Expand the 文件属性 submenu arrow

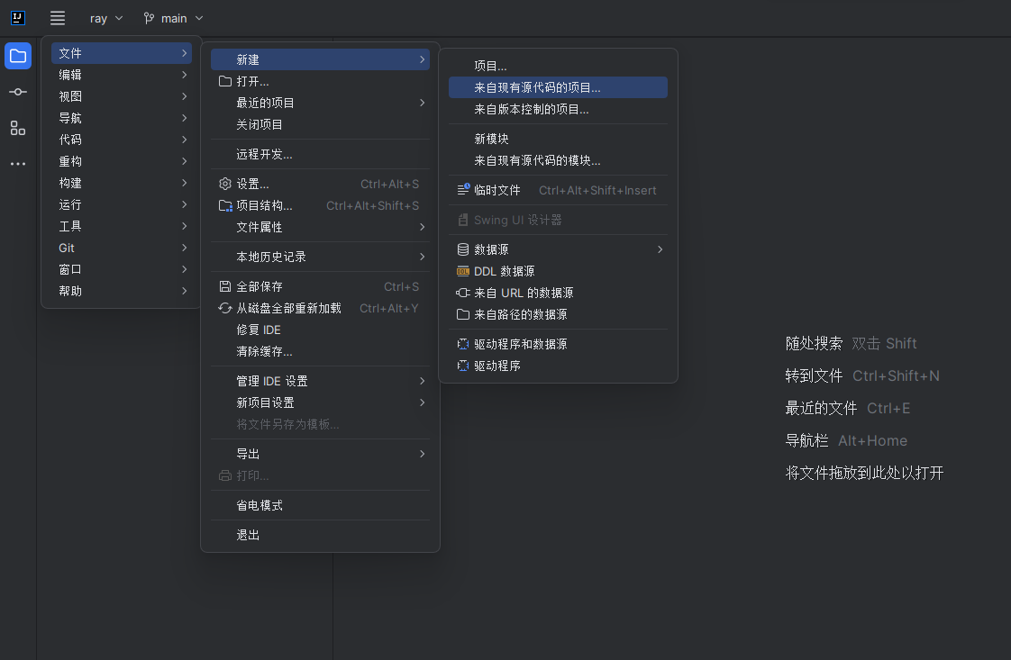tap(423, 227)
